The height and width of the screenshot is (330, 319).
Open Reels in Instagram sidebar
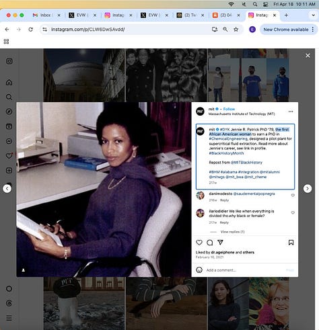[9, 126]
